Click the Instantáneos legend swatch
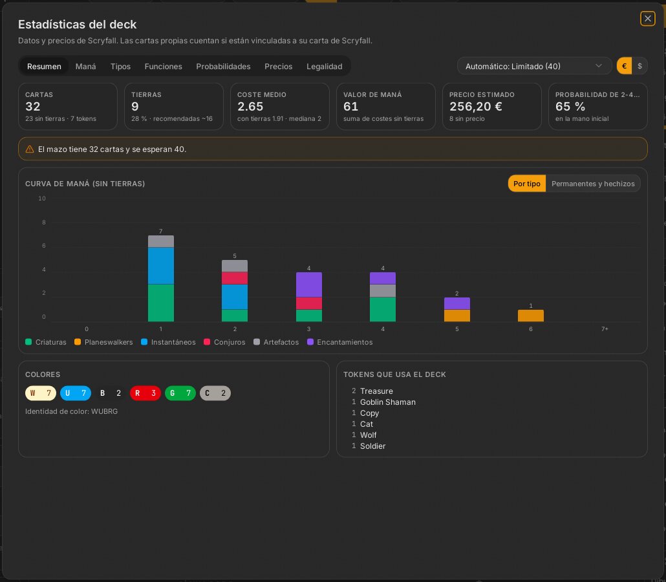Viewport: 666px width, 582px height. coord(144,342)
